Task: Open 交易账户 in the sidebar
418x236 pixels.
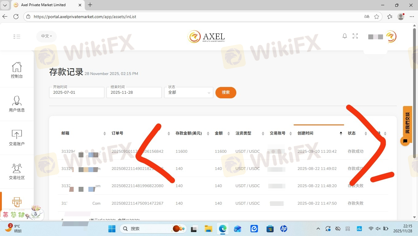Action: click(17, 138)
